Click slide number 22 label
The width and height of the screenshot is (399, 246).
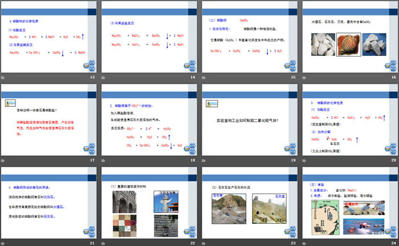[x=193, y=243]
